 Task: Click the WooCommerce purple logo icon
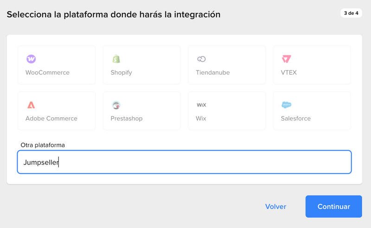pyautogui.click(x=31, y=59)
